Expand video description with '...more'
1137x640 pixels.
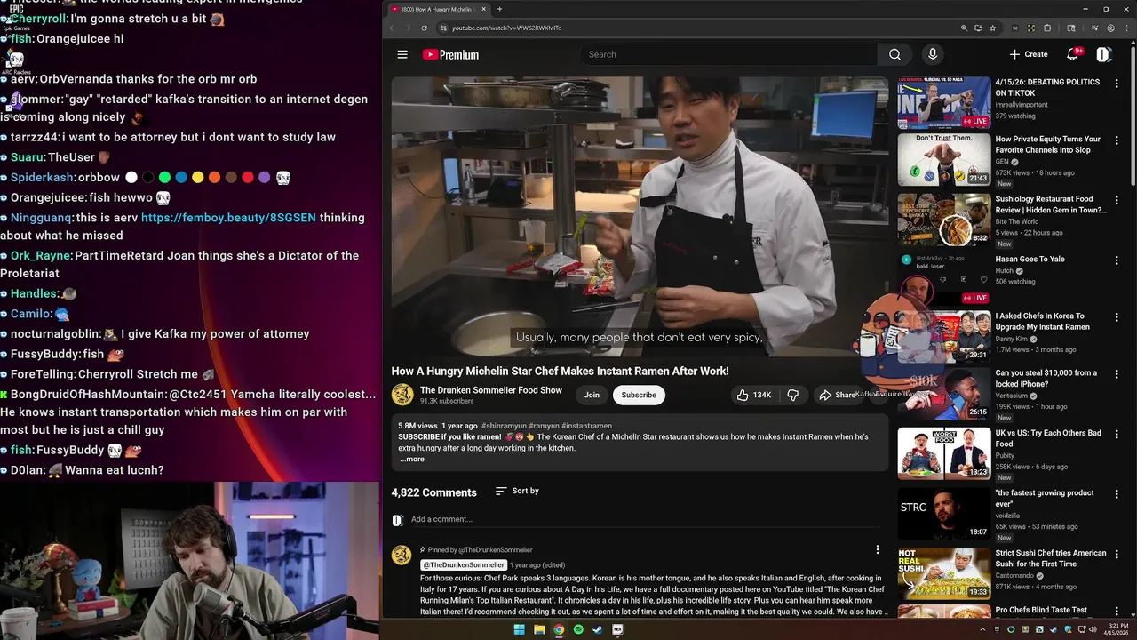(412, 459)
